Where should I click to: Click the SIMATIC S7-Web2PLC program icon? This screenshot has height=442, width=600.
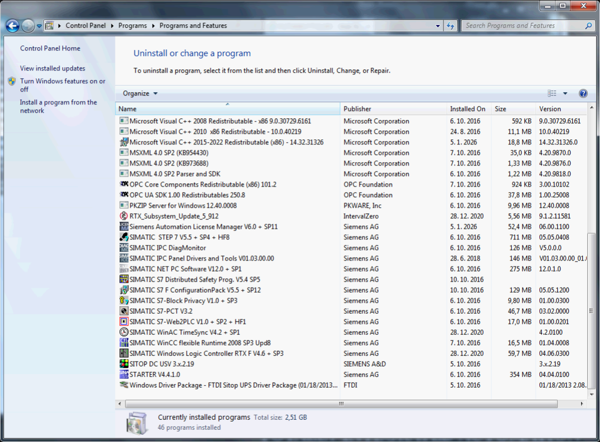click(124, 322)
